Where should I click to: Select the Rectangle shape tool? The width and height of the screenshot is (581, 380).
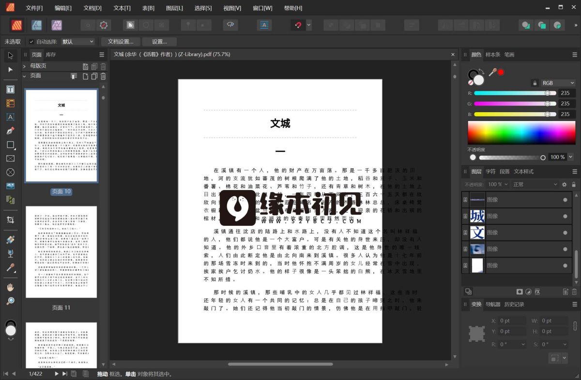[11, 145]
